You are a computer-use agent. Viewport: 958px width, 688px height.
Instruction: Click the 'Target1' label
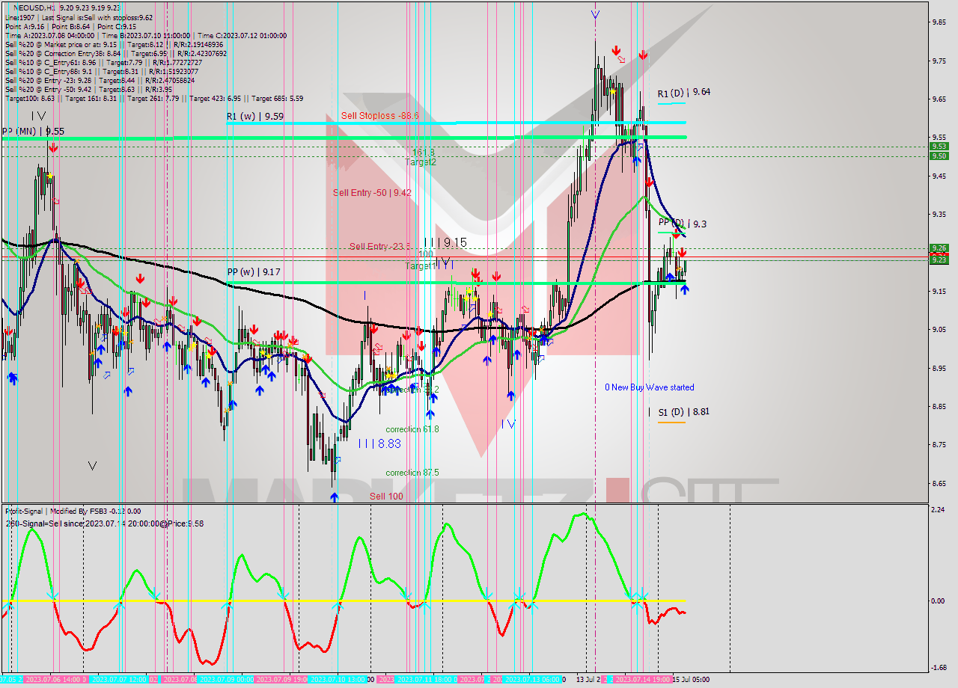[x=419, y=265]
